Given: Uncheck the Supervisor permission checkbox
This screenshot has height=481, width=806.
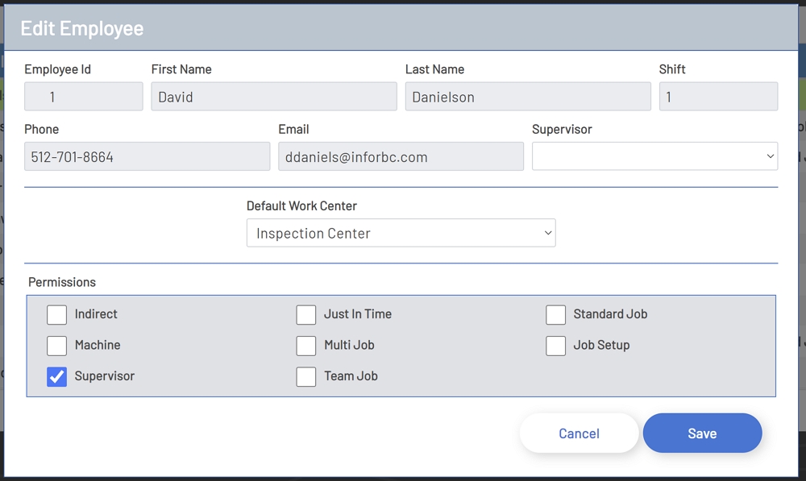Looking at the screenshot, I should [56, 376].
